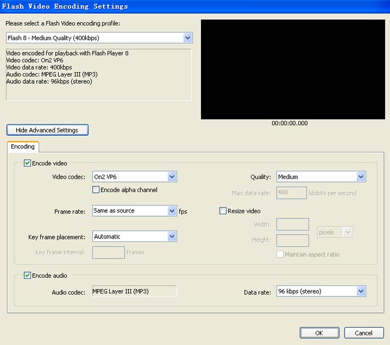
Task: Click 'Video data rate: 400kbps' description line
Action: click(x=39, y=67)
